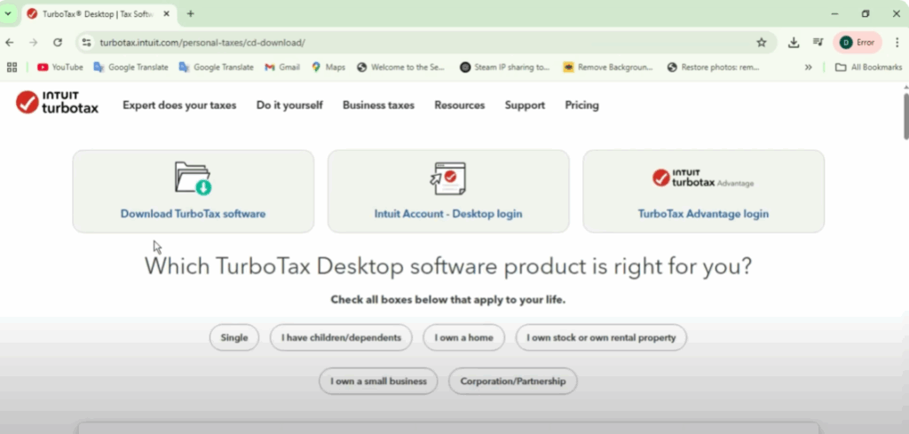This screenshot has height=434, width=909.
Task: Open the browser downloads icon
Action: (x=794, y=43)
